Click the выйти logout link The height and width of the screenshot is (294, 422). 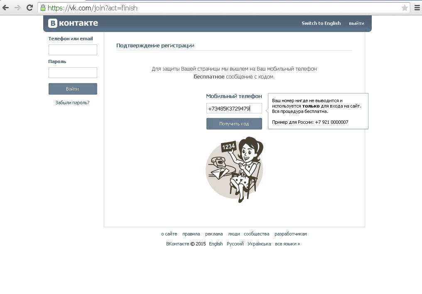[356, 23]
